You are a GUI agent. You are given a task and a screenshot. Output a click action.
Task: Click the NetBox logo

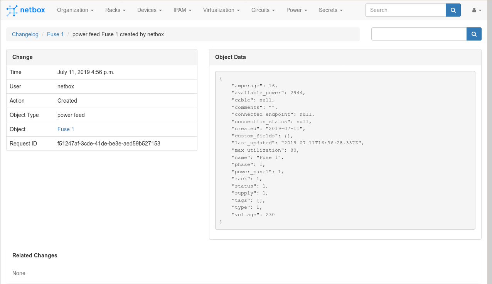click(x=26, y=10)
